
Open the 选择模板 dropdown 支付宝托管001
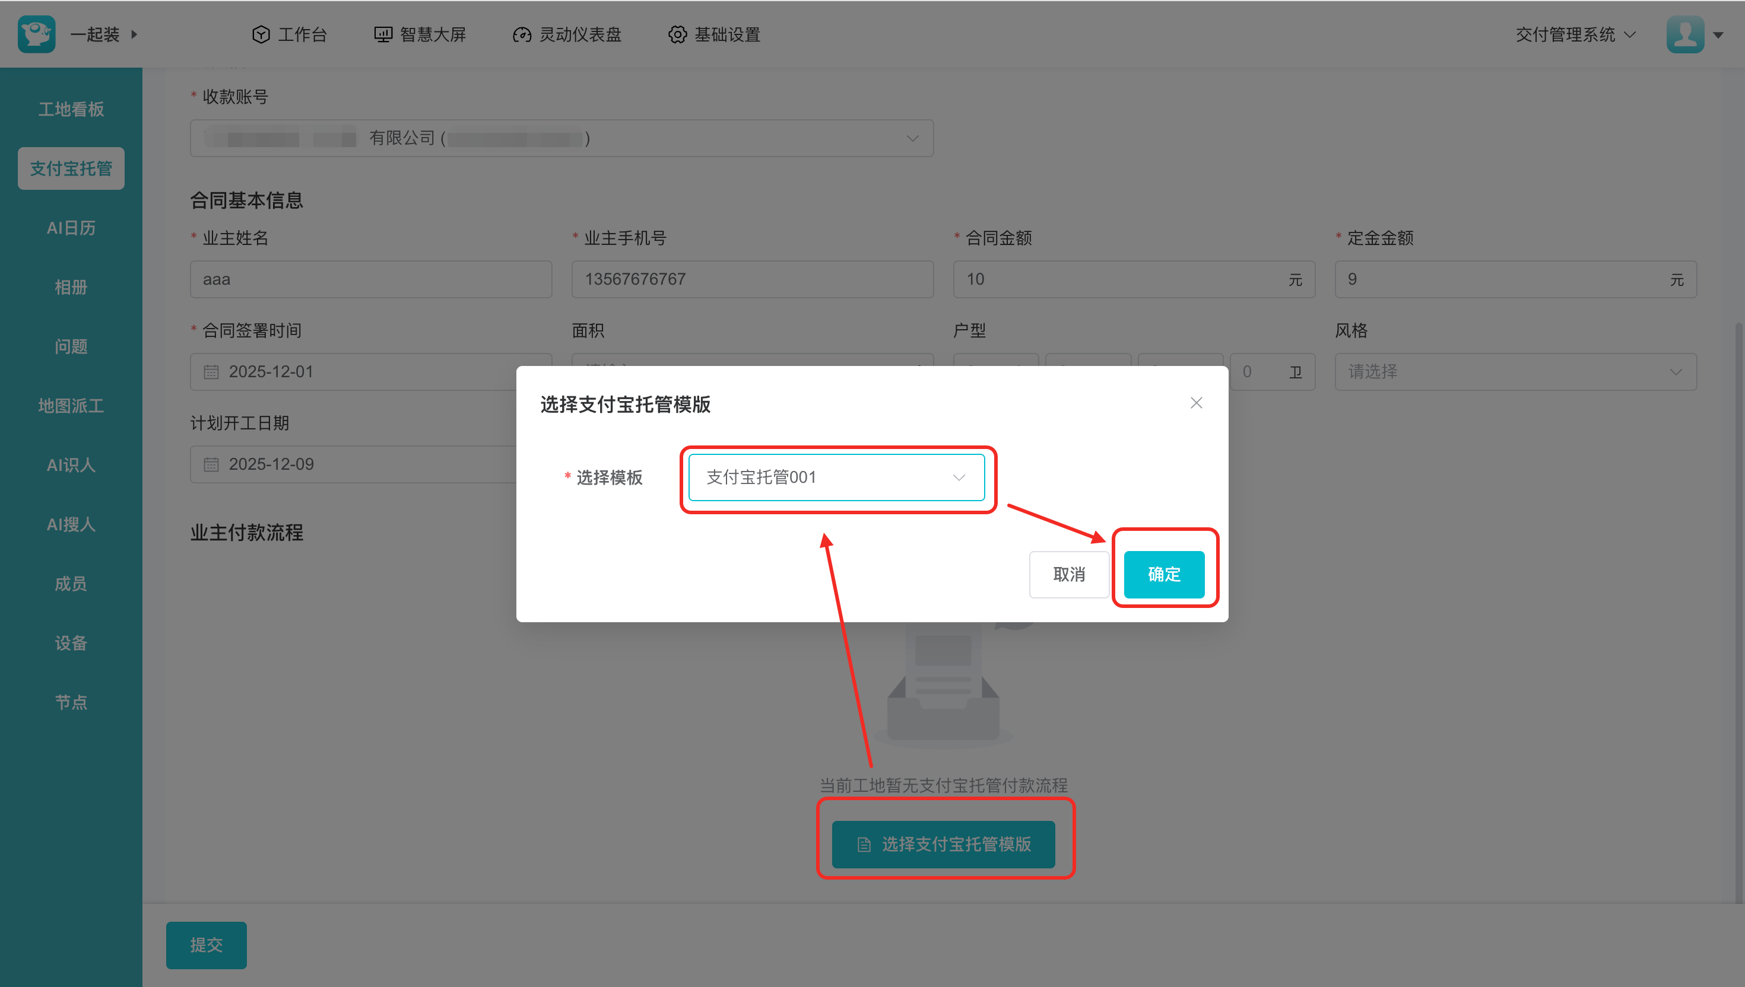coord(836,477)
